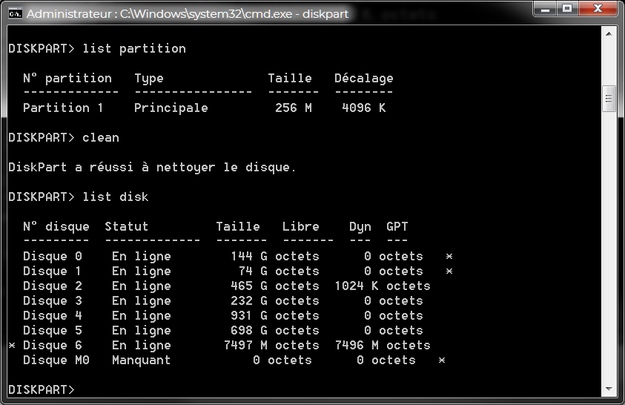Click the "list partition" command text

pos(133,49)
